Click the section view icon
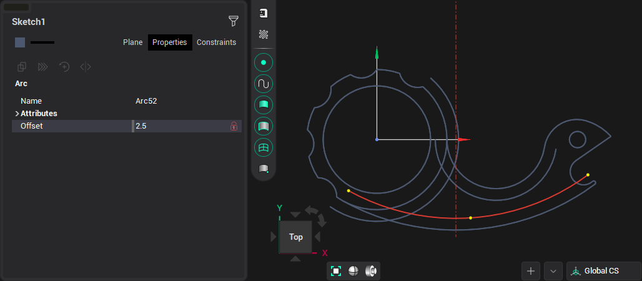Viewport: 642px width, 281px height. 371,271
